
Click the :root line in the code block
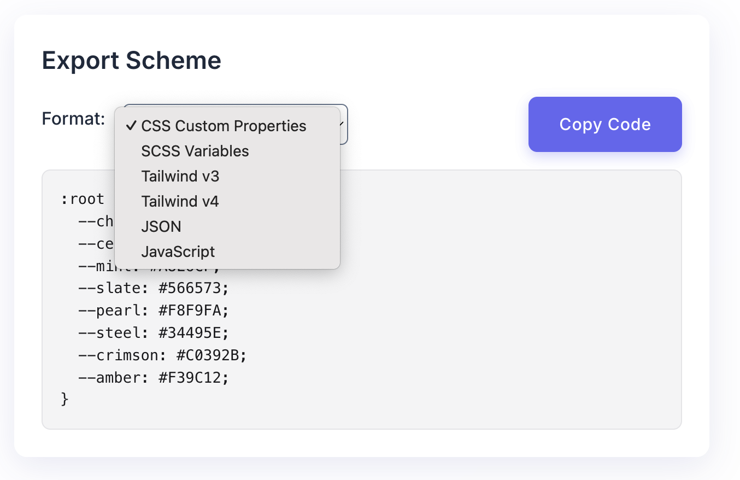point(82,198)
